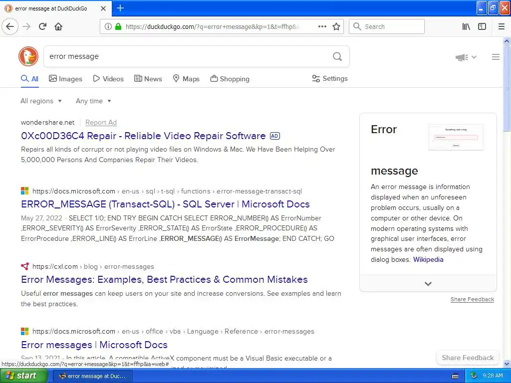Click the on-screen keyboard tray icon
This screenshot has width=511, height=383.
[455, 376]
